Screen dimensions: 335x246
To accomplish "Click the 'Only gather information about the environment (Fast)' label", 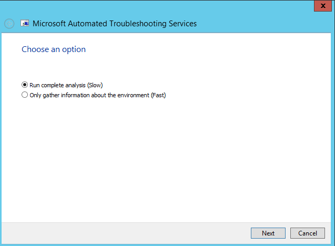I will (x=98, y=95).
